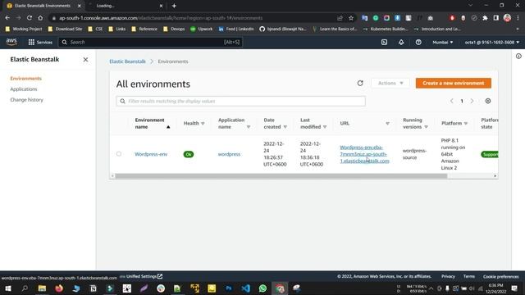Image resolution: width=525 pixels, height=295 pixels.
Task: Open the octa1 account menu
Action: click(x=491, y=42)
